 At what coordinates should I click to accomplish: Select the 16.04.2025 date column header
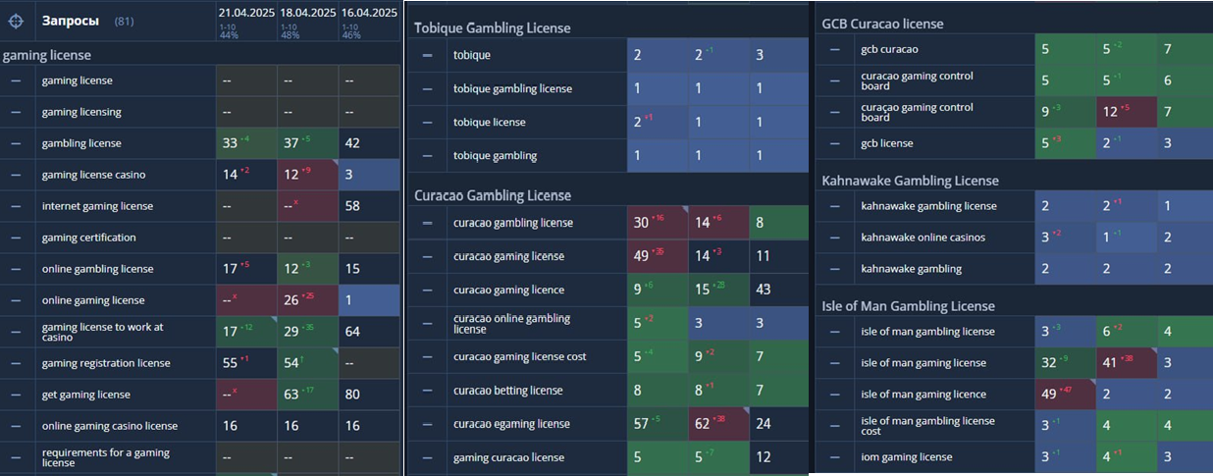click(368, 13)
